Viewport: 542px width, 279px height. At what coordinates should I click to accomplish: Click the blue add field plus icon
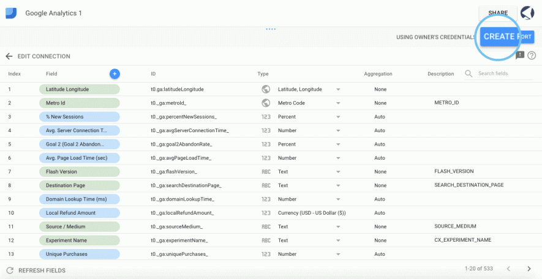[x=115, y=73]
